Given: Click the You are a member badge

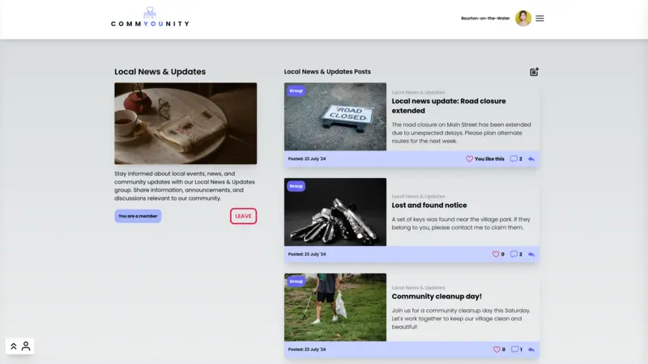Looking at the screenshot, I should coord(138,216).
